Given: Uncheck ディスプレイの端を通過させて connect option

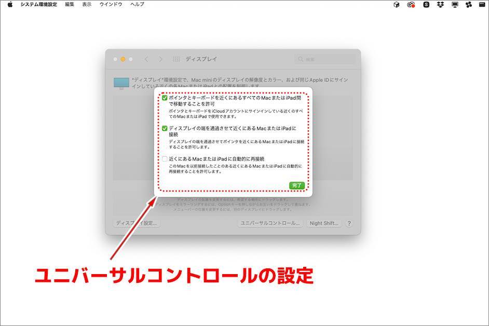Looking at the screenshot, I should [x=165, y=129].
